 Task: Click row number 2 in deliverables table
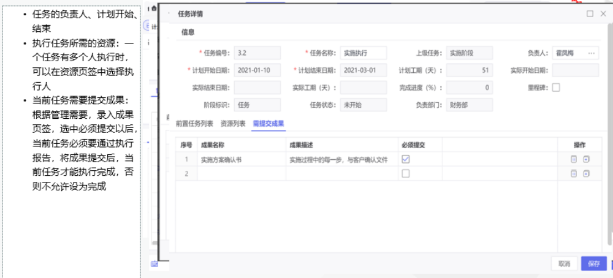click(186, 174)
